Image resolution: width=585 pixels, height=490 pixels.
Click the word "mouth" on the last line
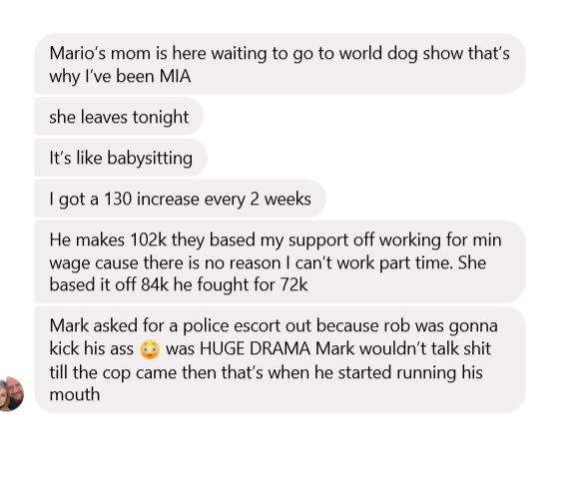(75, 394)
